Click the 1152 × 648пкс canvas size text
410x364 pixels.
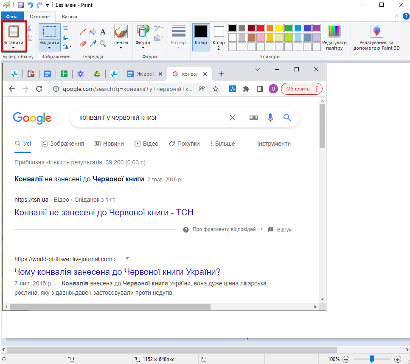158,359
